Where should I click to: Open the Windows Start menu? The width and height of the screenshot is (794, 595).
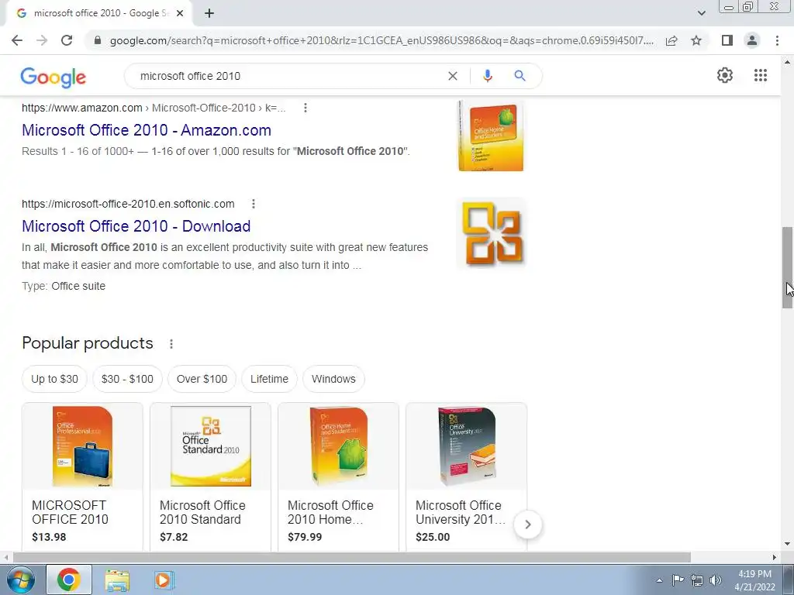tap(20, 580)
